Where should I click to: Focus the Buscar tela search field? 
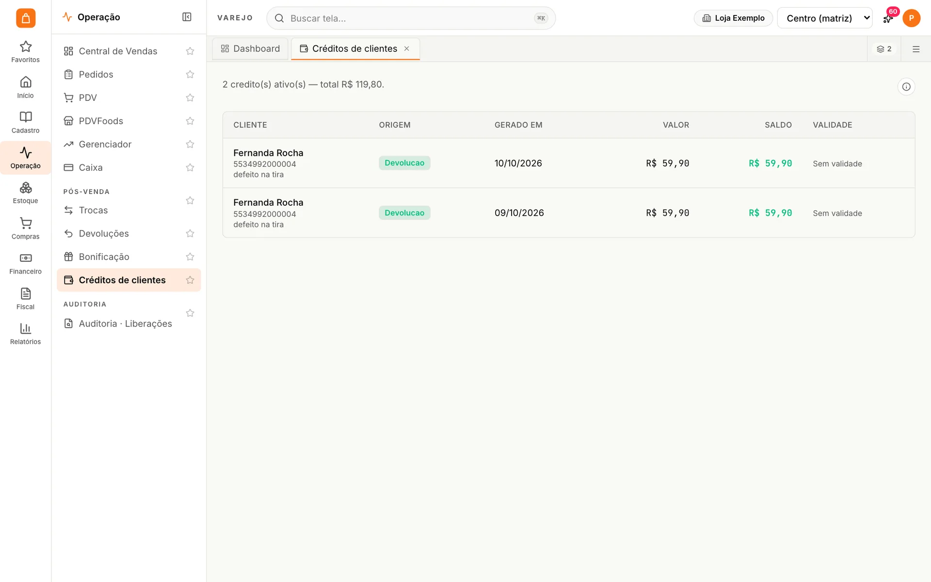click(x=411, y=18)
